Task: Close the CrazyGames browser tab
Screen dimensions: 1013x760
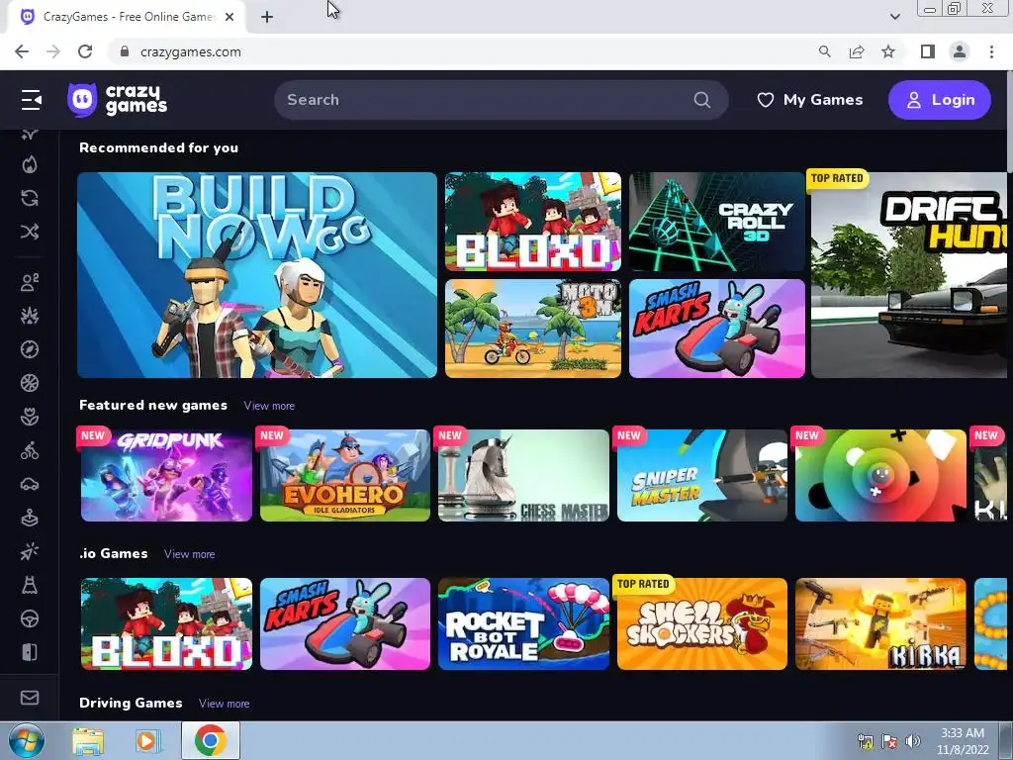Action: tap(230, 17)
